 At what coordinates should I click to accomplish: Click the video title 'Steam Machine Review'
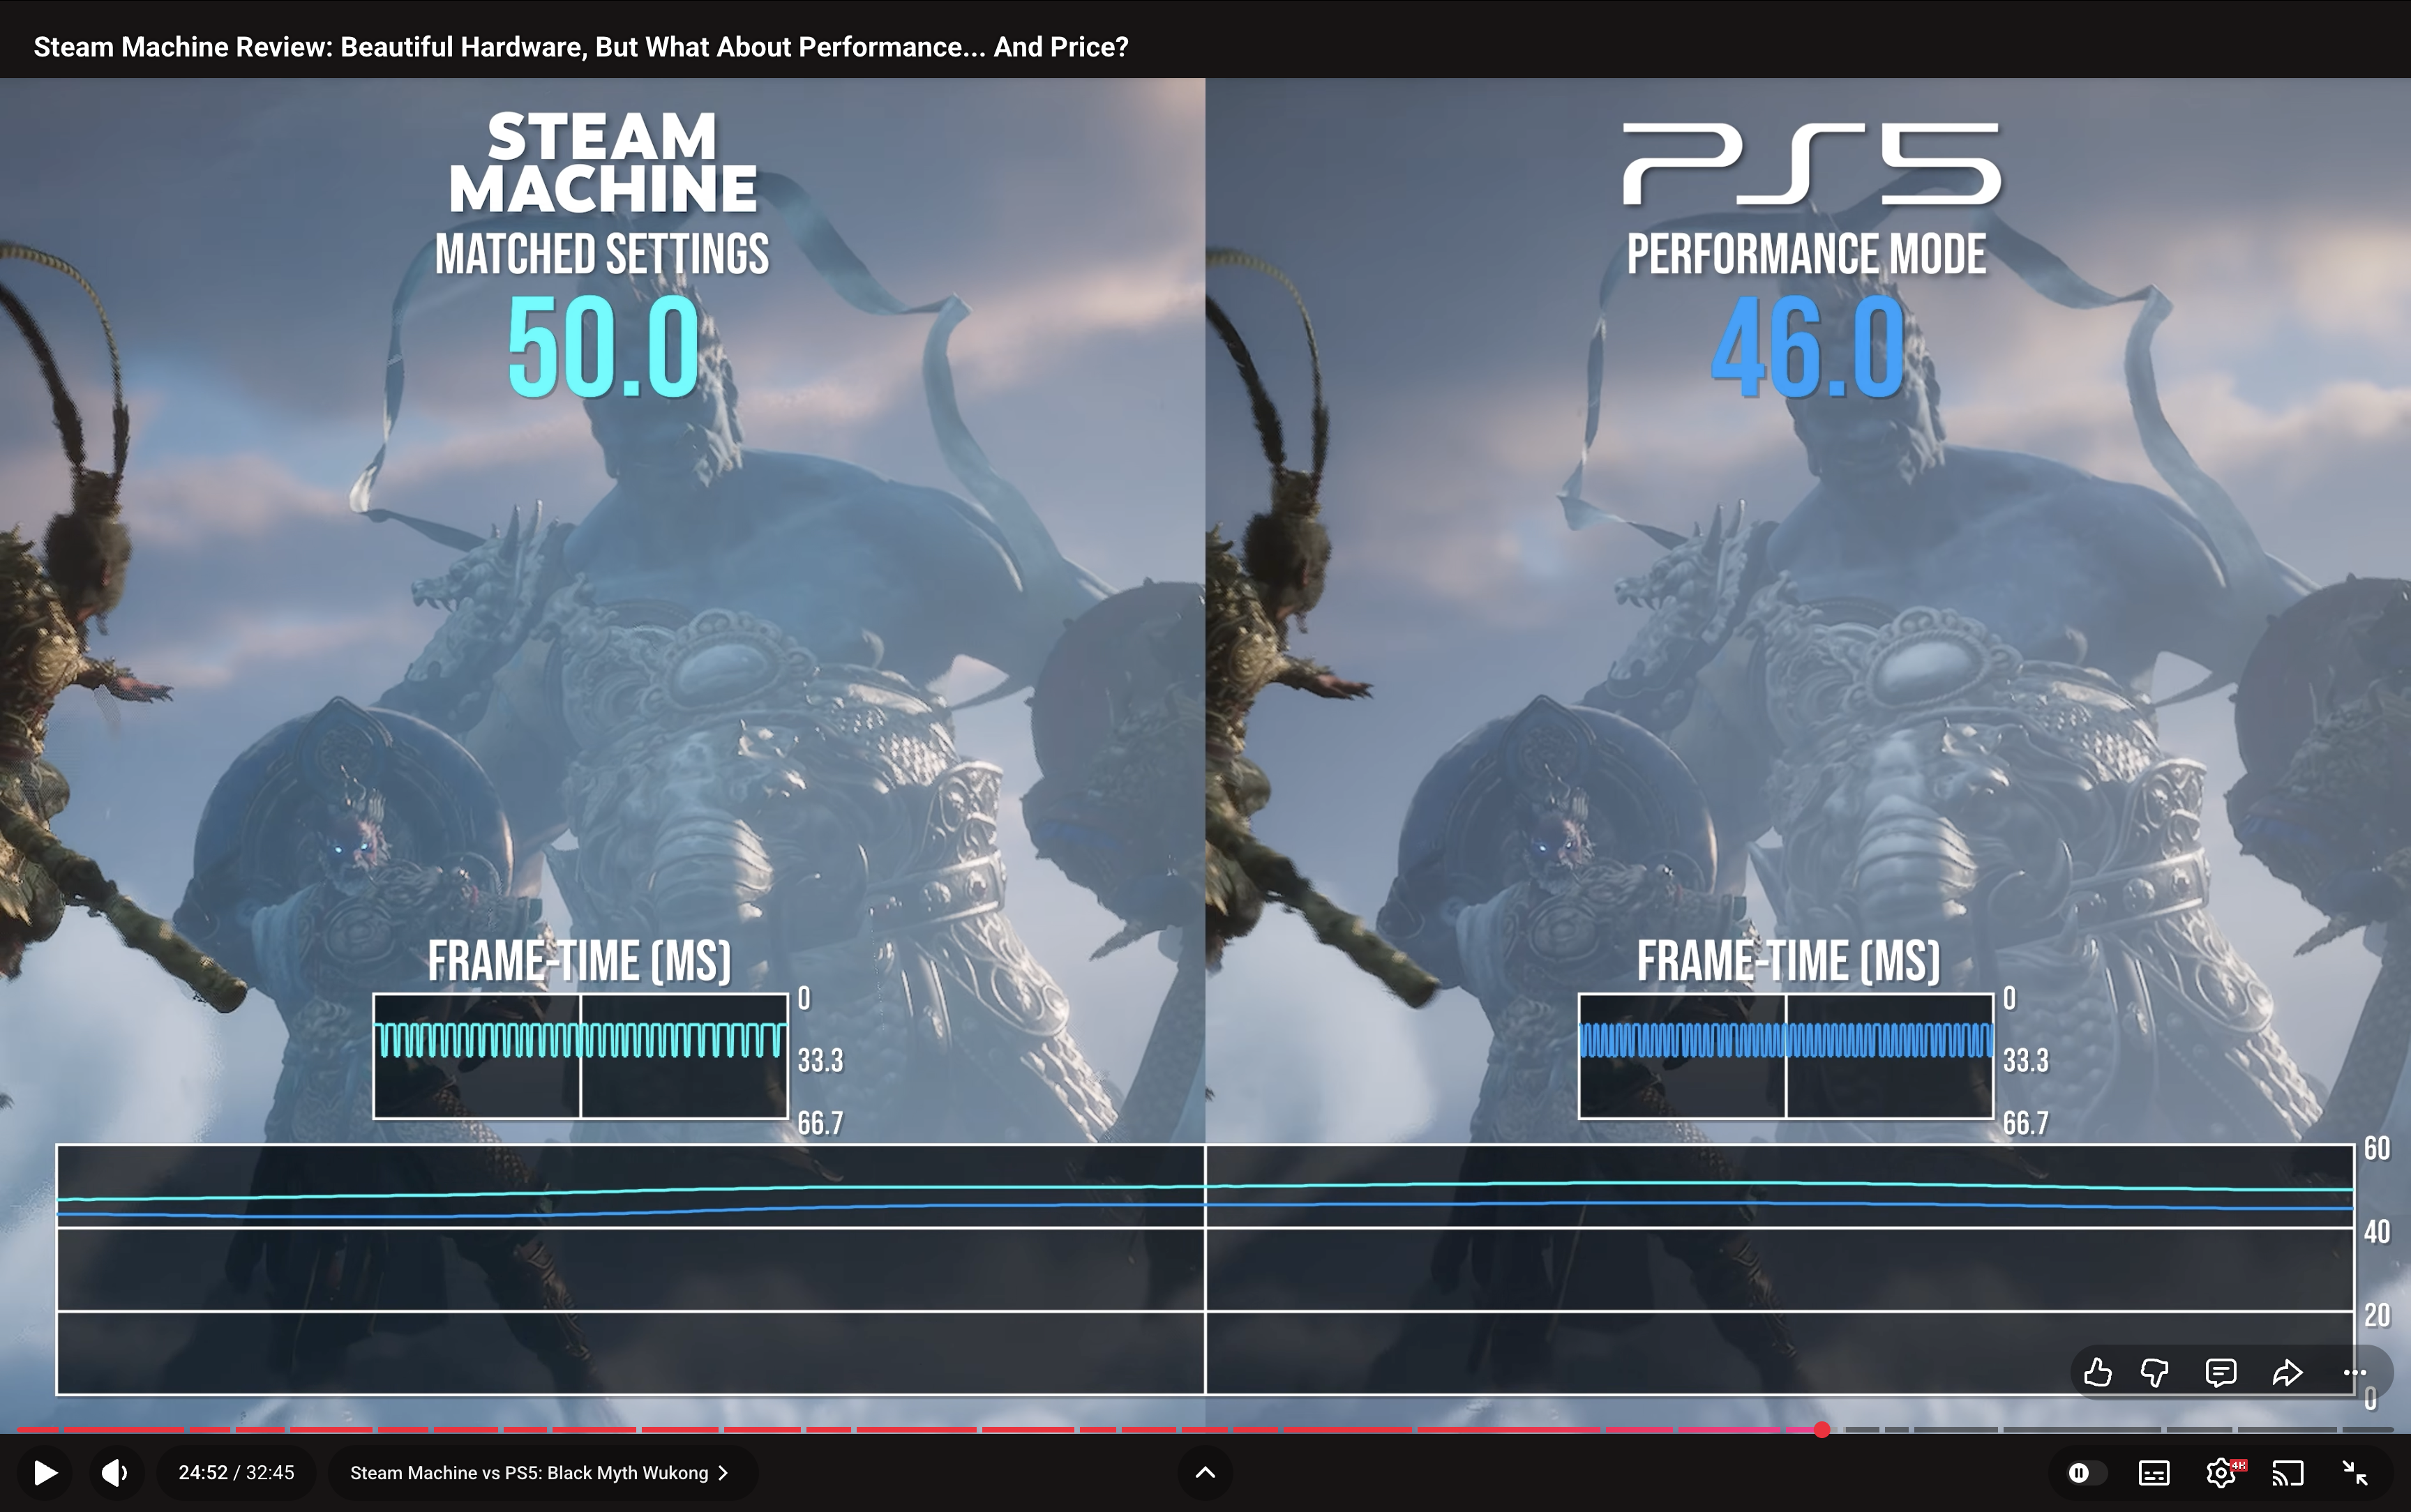tap(581, 47)
